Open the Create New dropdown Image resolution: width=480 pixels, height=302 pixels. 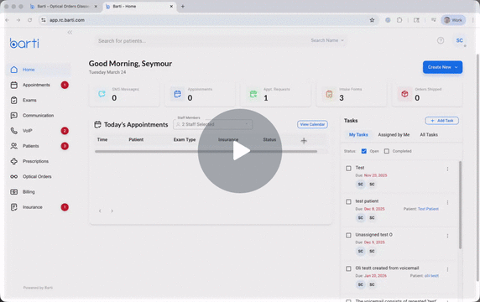(442, 67)
